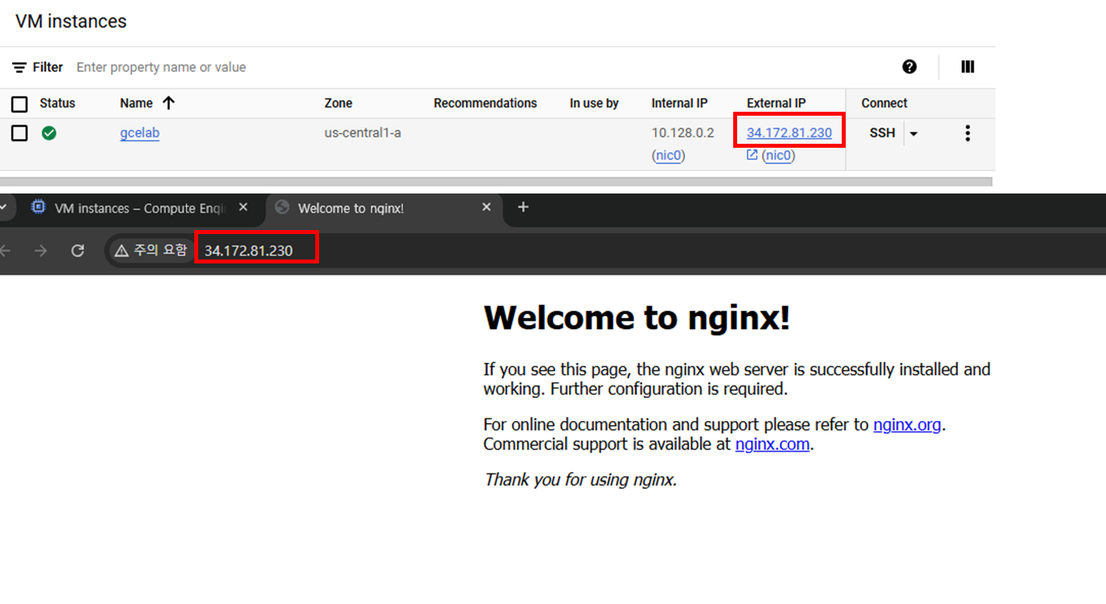
Task: Click the External IP column header
Action: pos(776,103)
